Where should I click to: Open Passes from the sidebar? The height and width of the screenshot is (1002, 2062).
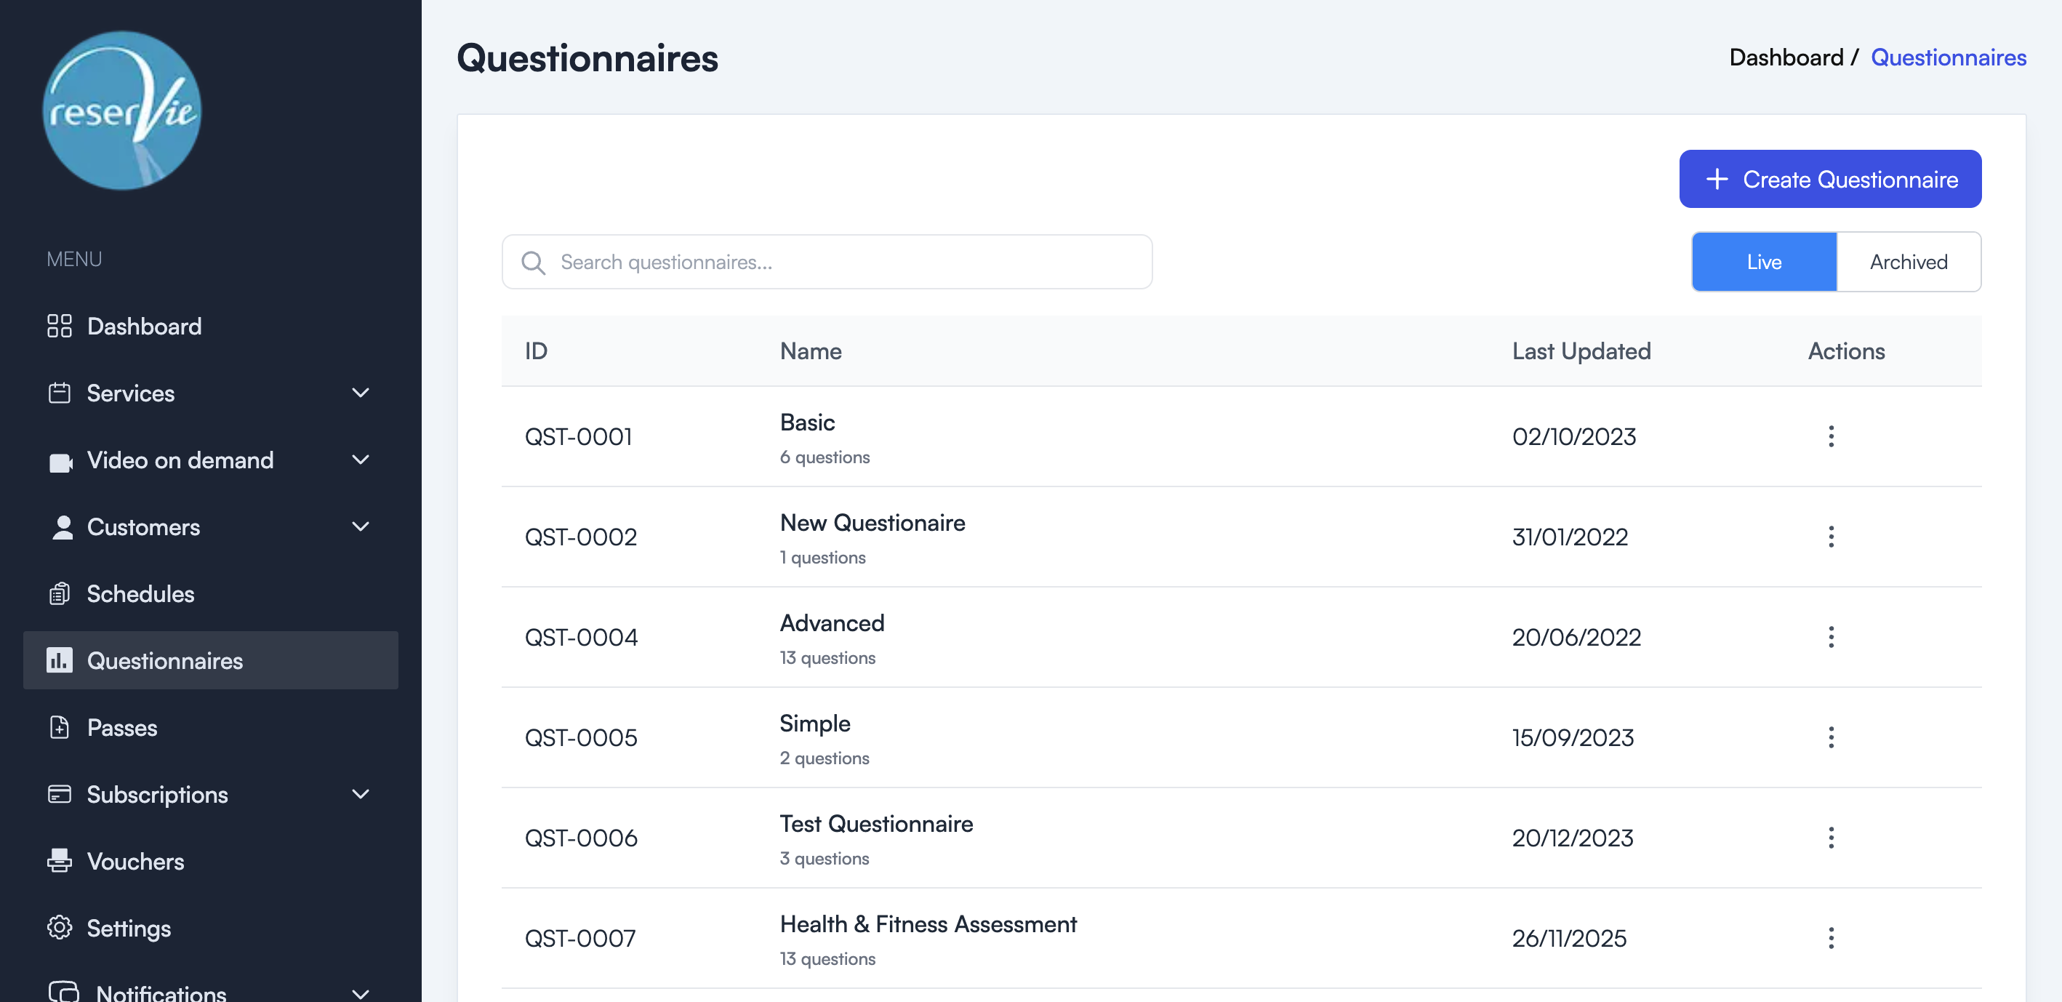pos(211,726)
